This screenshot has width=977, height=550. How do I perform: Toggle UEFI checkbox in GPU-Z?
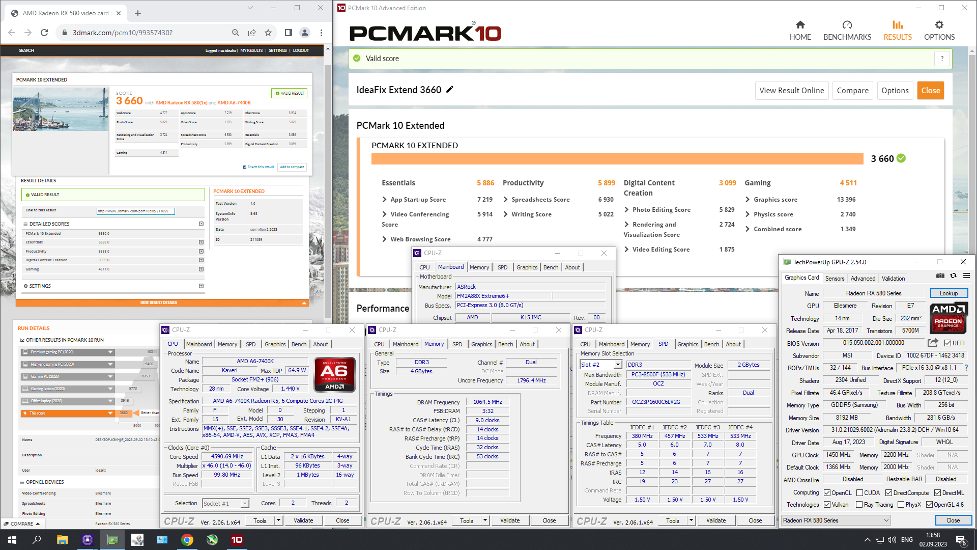947,343
